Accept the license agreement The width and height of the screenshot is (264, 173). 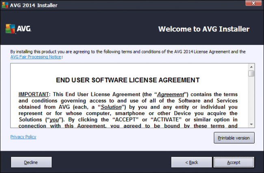click(234, 162)
